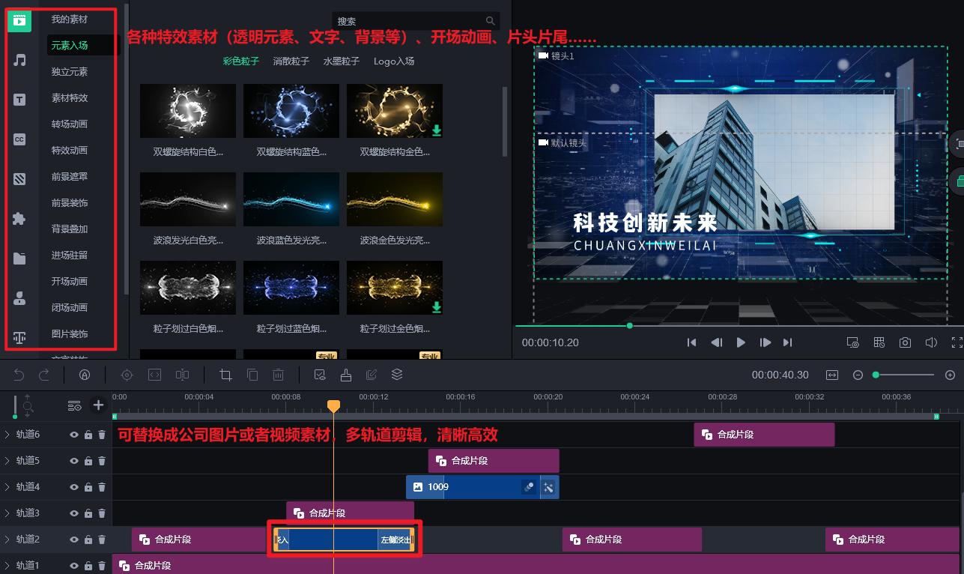This screenshot has height=574, width=964.
Task: Click the Delete trash icon in the timeline toolbar
Action: pyautogui.click(x=279, y=374)
